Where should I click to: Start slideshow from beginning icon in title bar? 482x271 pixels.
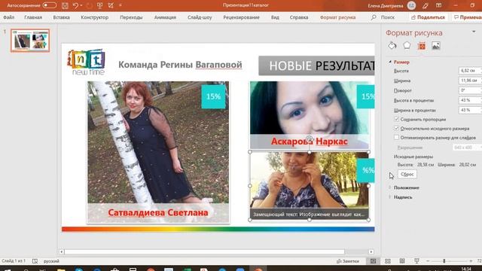(x=99, y=5)
